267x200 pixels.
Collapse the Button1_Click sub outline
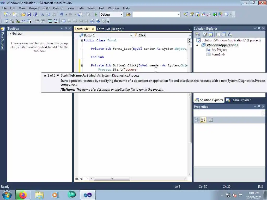[x=82, y=65]
